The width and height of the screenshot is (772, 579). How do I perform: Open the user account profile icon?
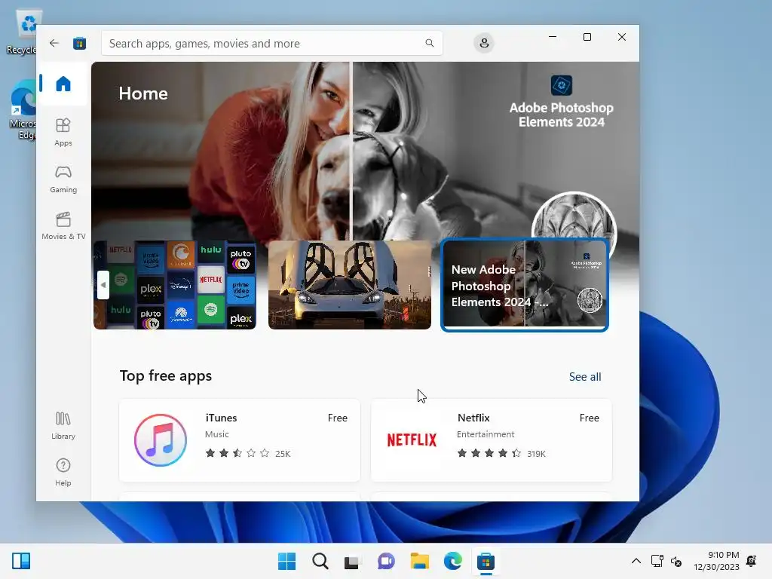(x=484, y=43)
